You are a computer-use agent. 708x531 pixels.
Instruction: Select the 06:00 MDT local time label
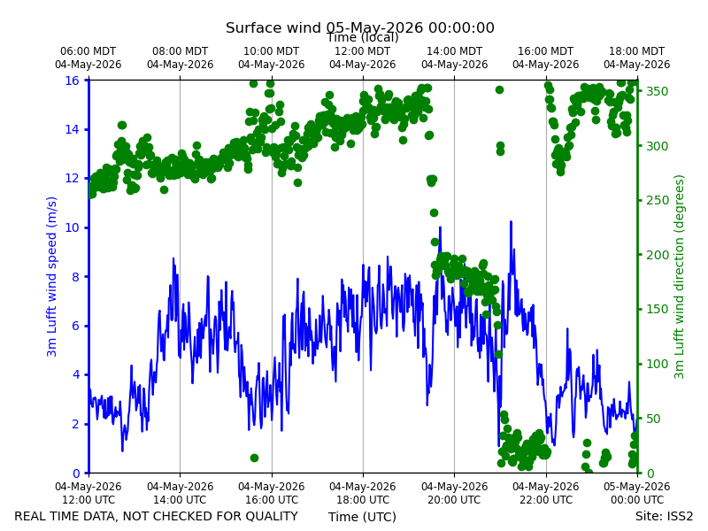(88, 58)
